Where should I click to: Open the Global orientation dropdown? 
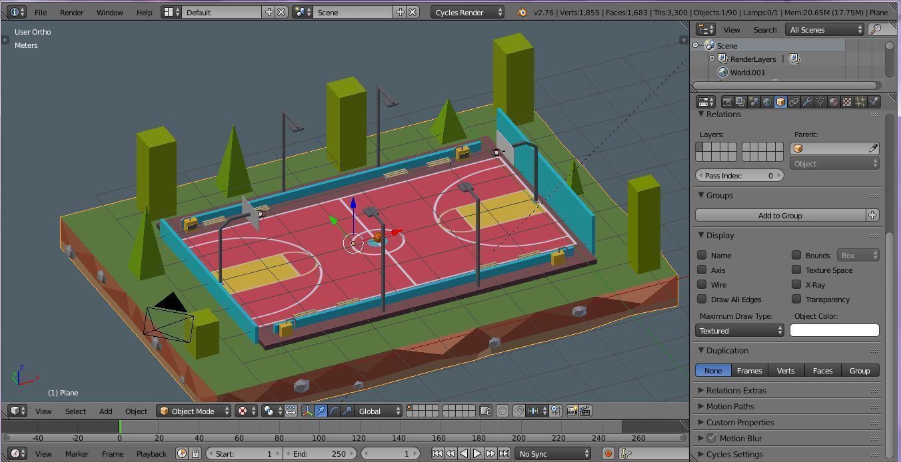coord(379,411)
